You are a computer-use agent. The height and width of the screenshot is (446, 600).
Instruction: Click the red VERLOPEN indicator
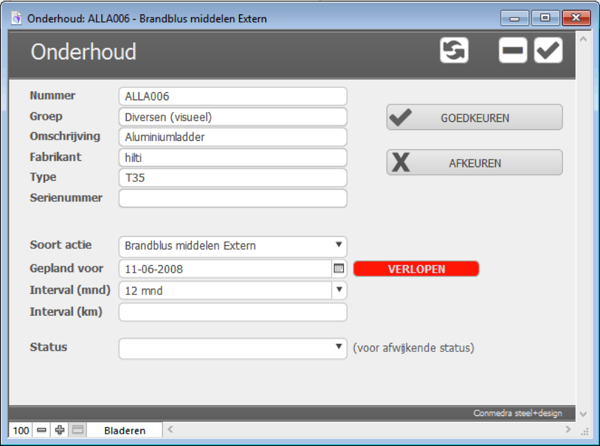417,268
